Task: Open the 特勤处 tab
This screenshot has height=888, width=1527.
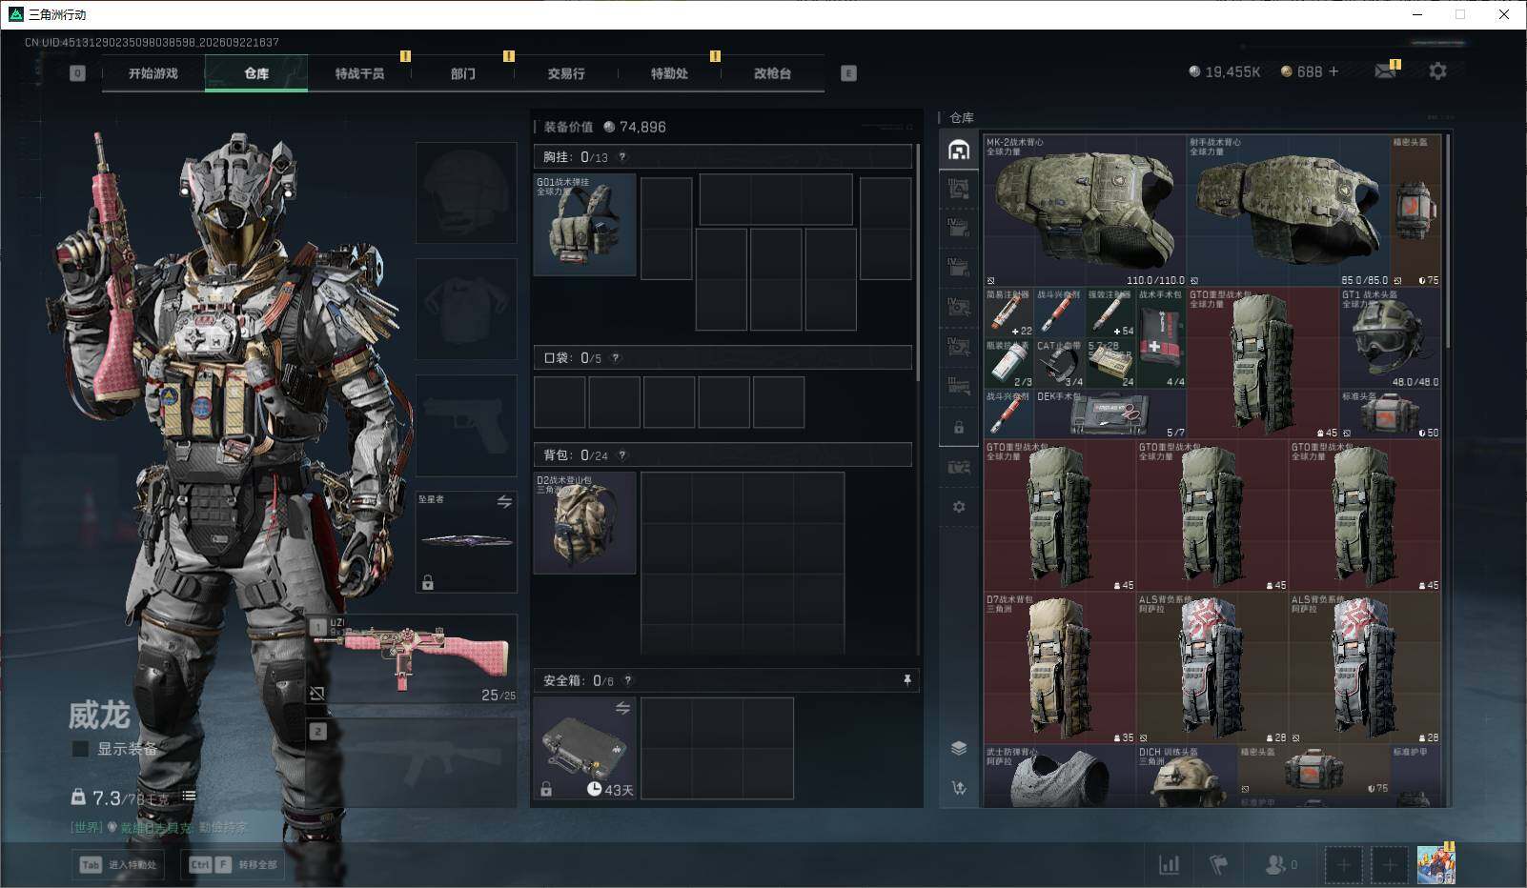Action: [669, 73]
